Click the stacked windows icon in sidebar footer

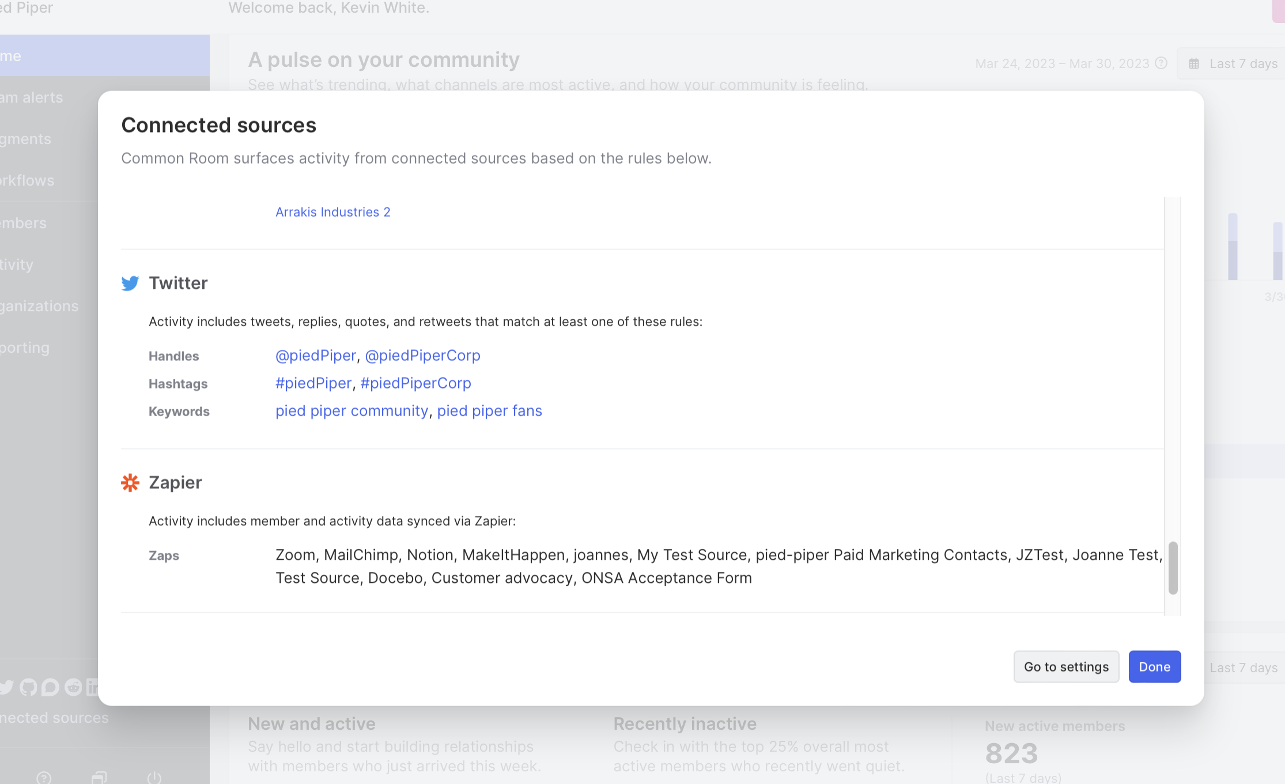(x=99, y=778)
